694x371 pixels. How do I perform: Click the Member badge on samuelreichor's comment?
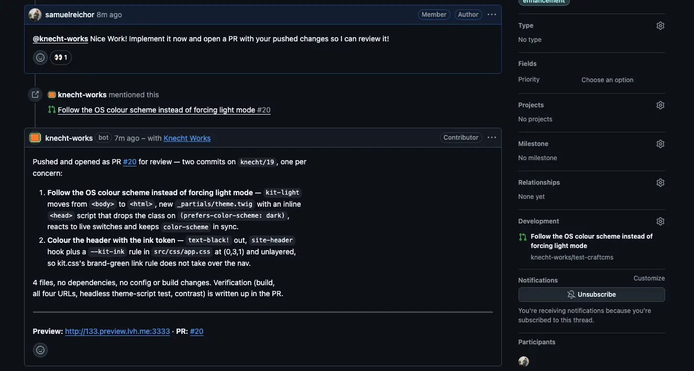[x=434, y=15]
